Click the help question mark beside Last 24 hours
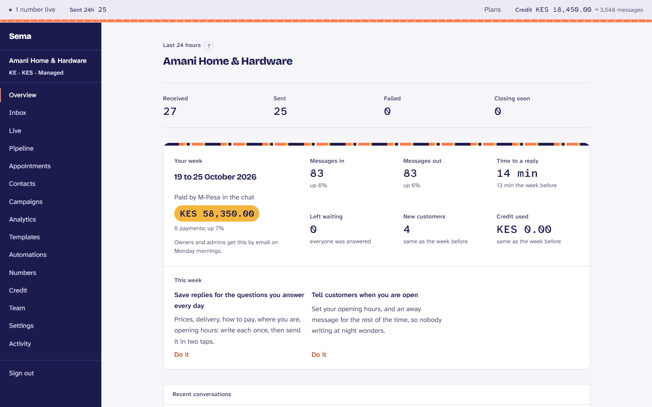The width and height of the screenshot is (652, 407). click(x=209, y=46)
